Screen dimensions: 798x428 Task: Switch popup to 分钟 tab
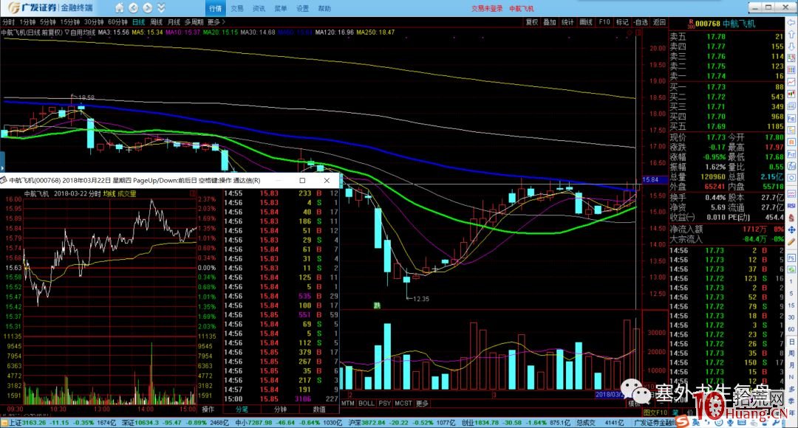click(281, 410)
